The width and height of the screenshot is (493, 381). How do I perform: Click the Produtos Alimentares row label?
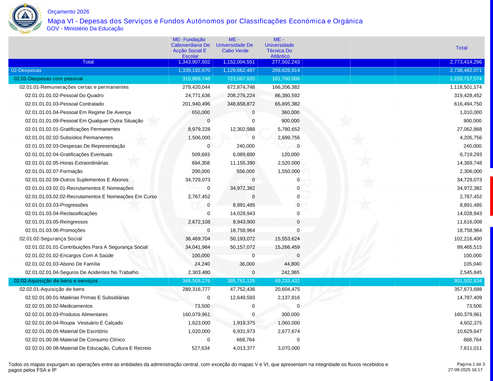point(66,314)
